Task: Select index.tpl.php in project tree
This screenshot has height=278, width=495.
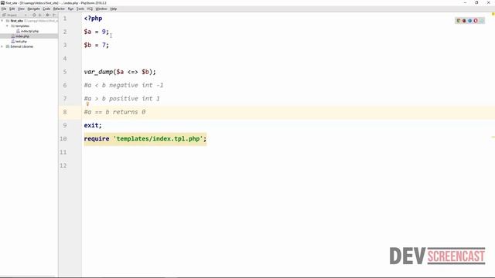Action: point(29,31)
